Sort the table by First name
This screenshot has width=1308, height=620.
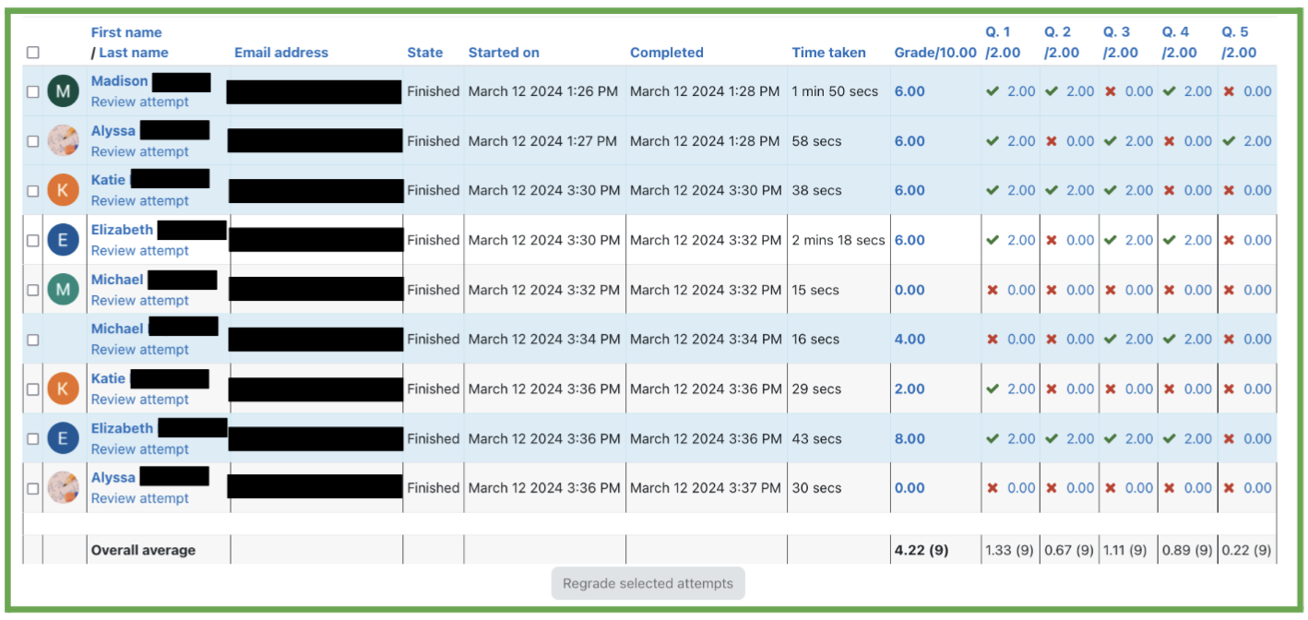click(x=126, y=32)
